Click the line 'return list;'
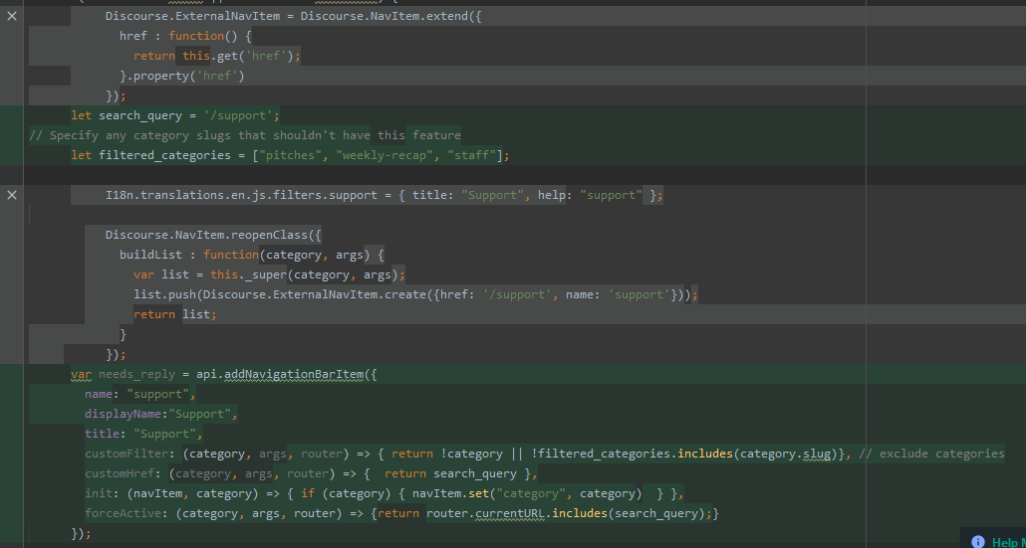This screenshot has width=1026, height=548. [175, 314]
